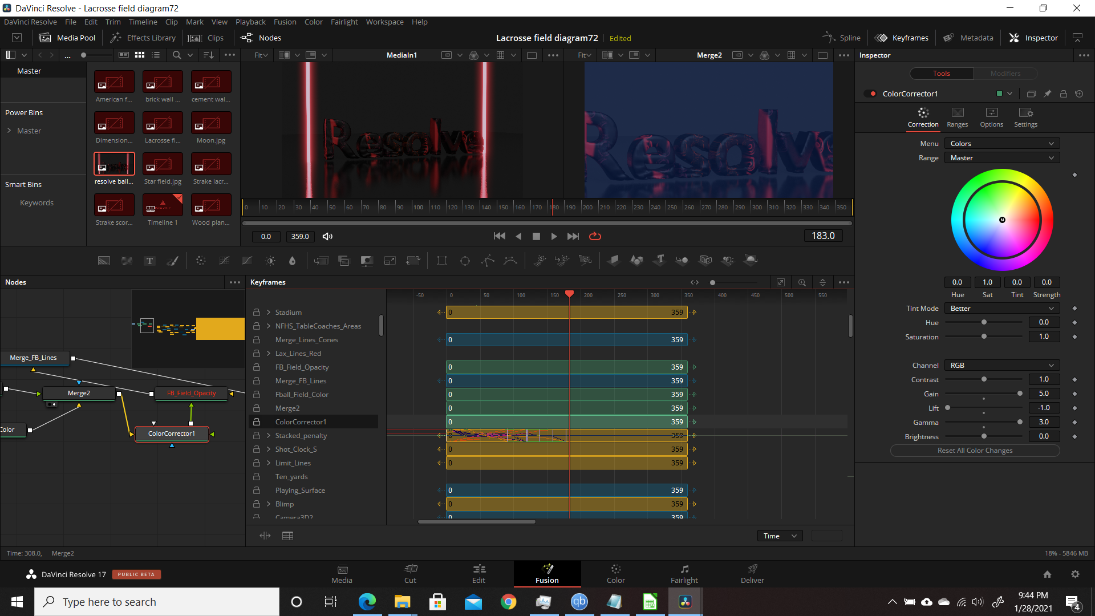Toggle the Spline editor panel
1095x616 pixels.
(841, 38)
